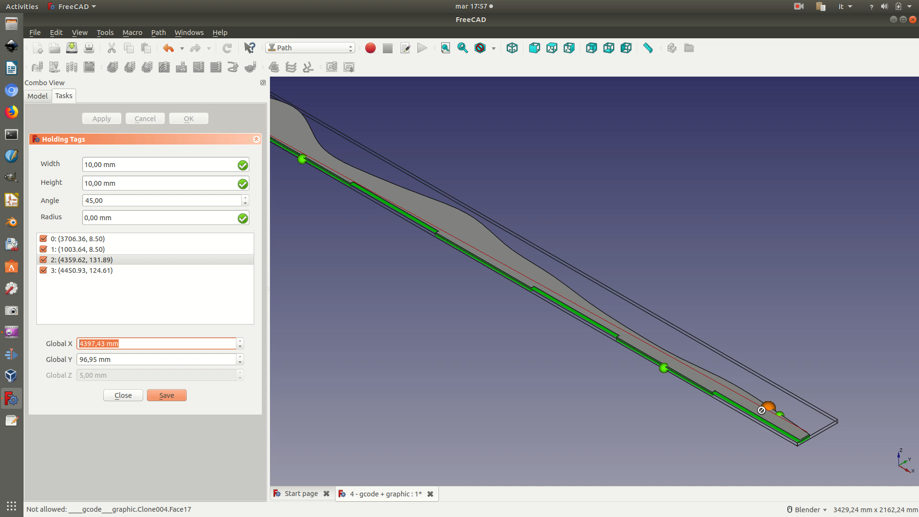Click the undo arrow icon

(168, 48)
